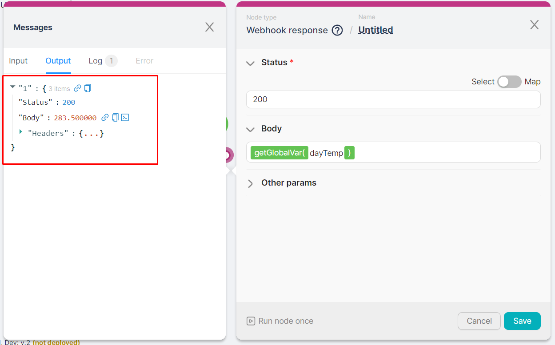Collapse the Status section

click(x=250, y=63)
